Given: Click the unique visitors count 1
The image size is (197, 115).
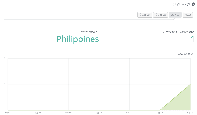Looking at the screenshot, I should 193,39.
